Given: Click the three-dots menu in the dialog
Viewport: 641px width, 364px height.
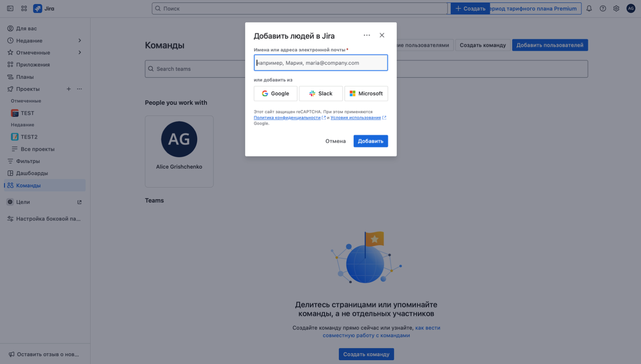Looking at the screenshot, I should 367,35.
